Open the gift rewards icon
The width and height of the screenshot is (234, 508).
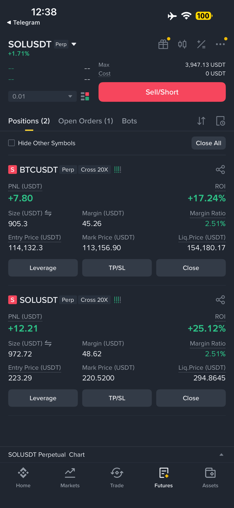tap(163, 44)
